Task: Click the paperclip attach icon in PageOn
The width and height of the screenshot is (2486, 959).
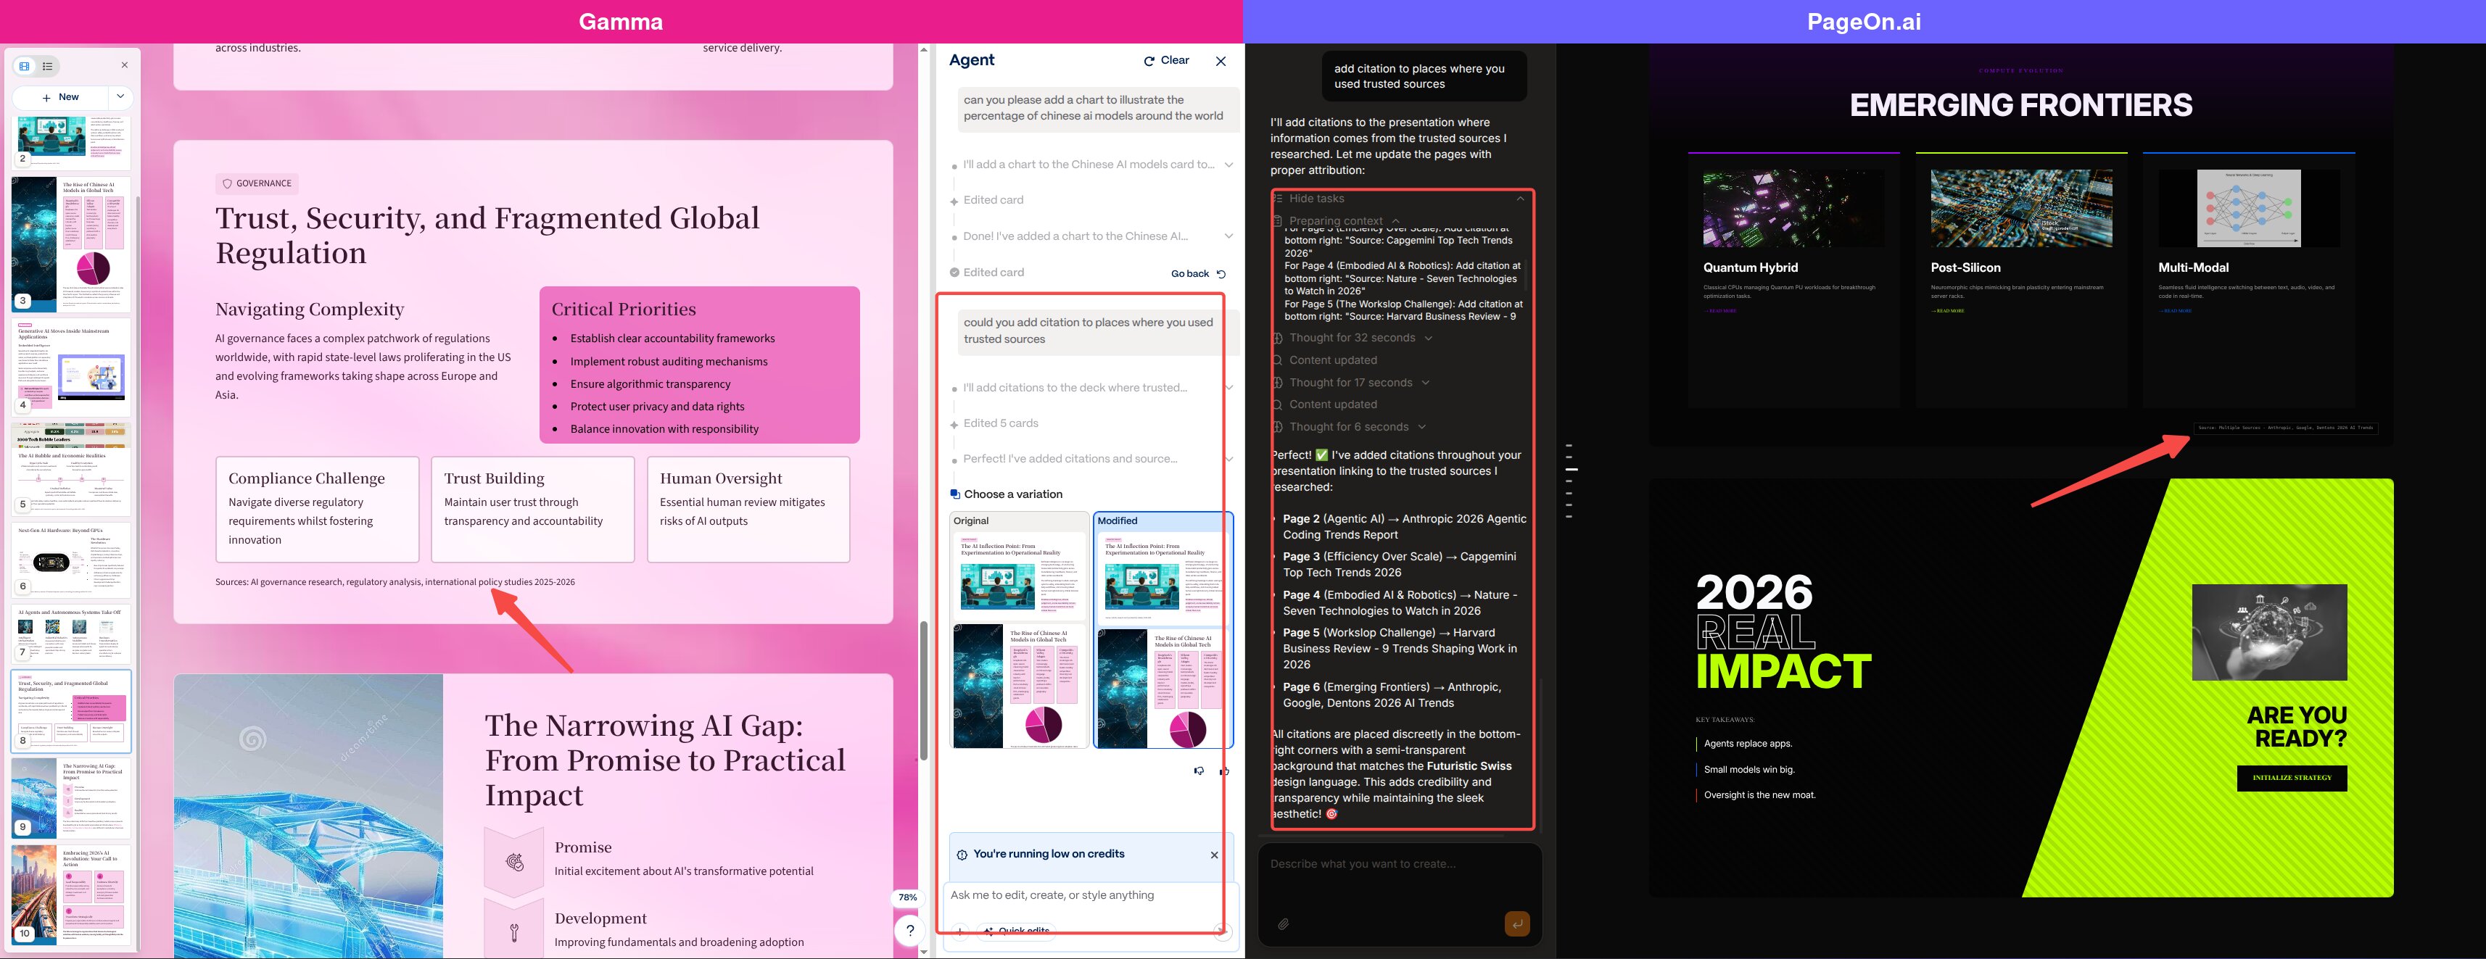Action: click(1284, 924)
